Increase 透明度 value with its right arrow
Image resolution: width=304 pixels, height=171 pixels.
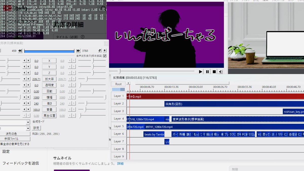[x=28, y=85]
